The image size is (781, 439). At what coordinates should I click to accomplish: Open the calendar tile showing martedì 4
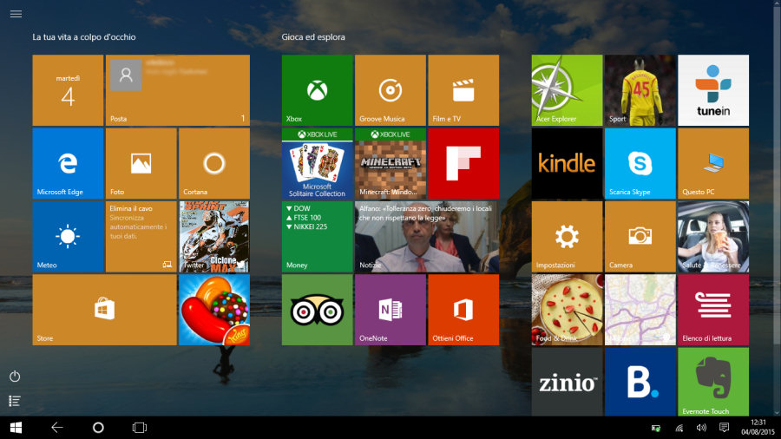[68, 90]
